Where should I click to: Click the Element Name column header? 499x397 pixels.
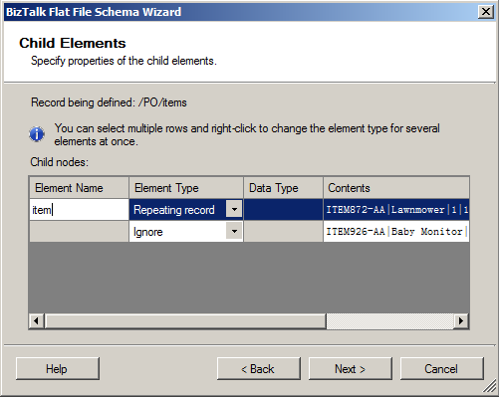coord(79,188)
